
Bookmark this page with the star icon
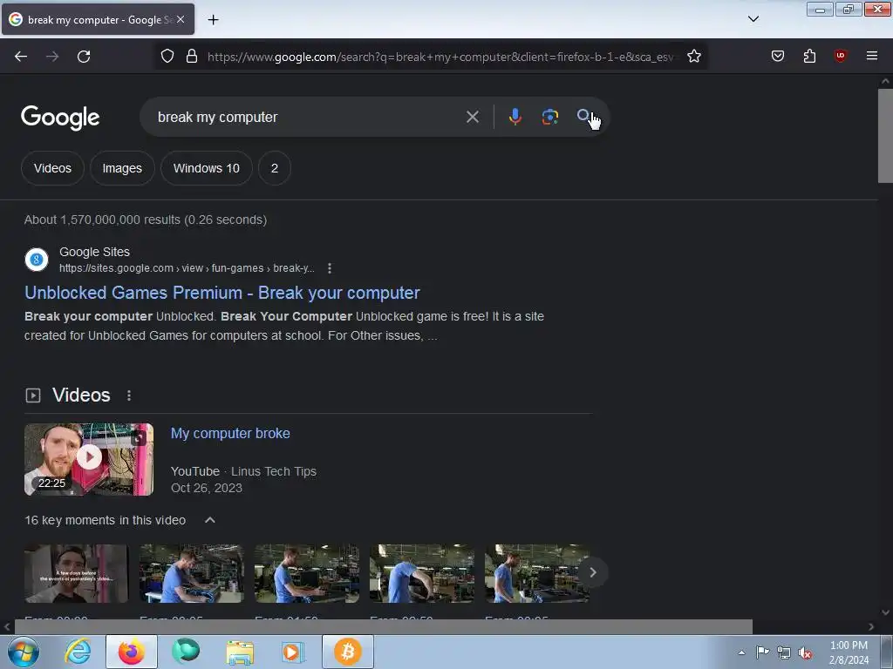tap(693, 57)
